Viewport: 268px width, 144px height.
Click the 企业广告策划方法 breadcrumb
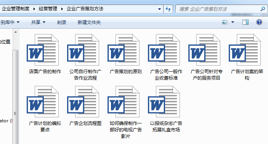(85, 9)
